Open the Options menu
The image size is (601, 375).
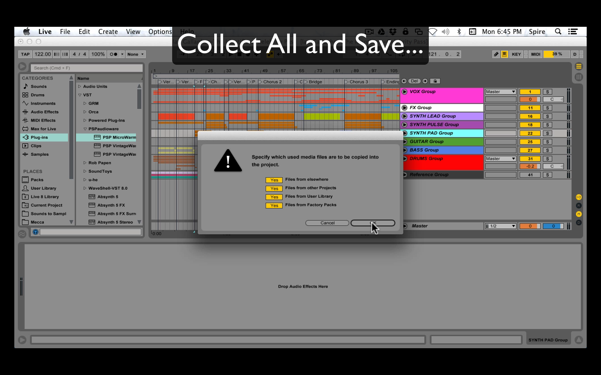[160, 32]
